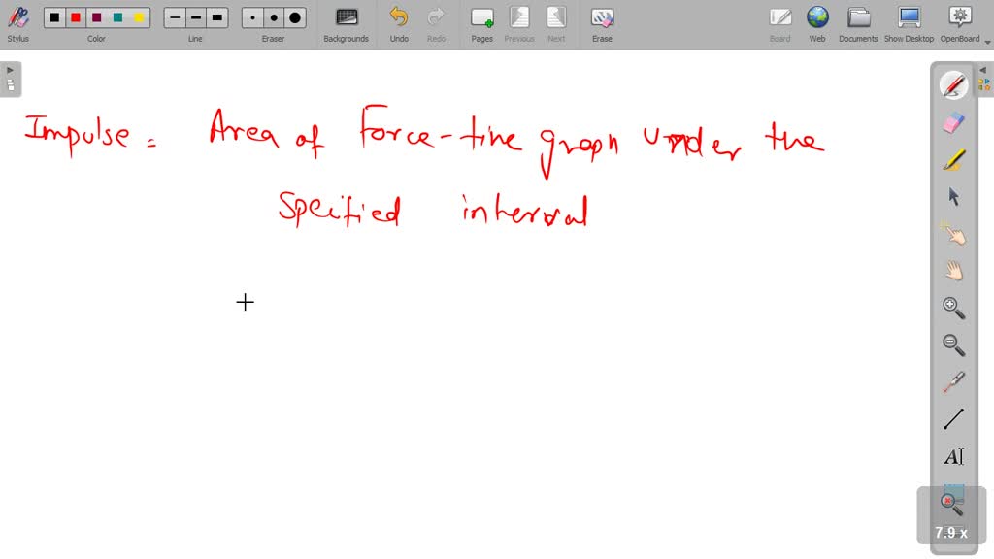Screen dimensions: 994x559
Task: Activate the hand Scroll page tool
Action: (x=953, y=271)
